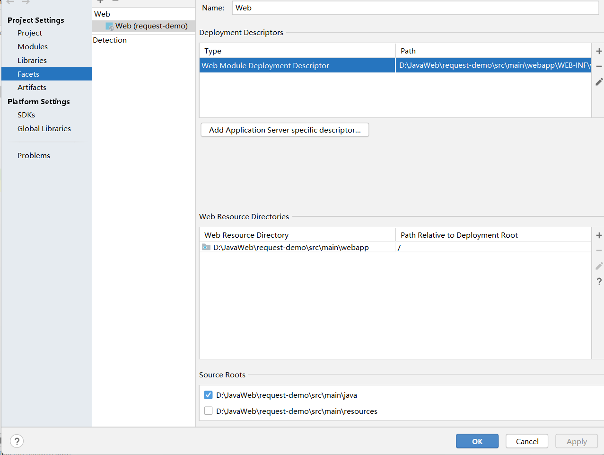Select Web Module Deployment Descriptor row

(395, 65)
